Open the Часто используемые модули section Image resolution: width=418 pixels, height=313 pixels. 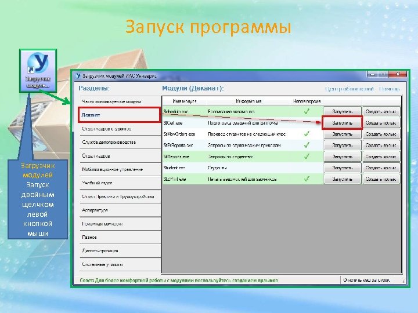(120, 101)
